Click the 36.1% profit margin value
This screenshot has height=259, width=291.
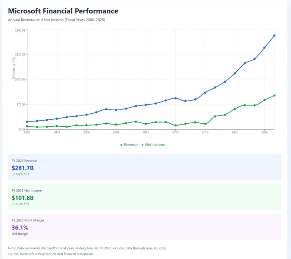pos(20,227)
